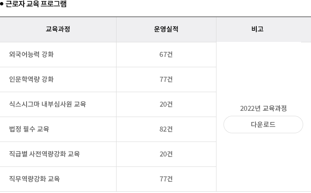Select the 식스시그마 내부심사원 교육 row
This screenshot has width=311, height=193.
coord(47,104)
